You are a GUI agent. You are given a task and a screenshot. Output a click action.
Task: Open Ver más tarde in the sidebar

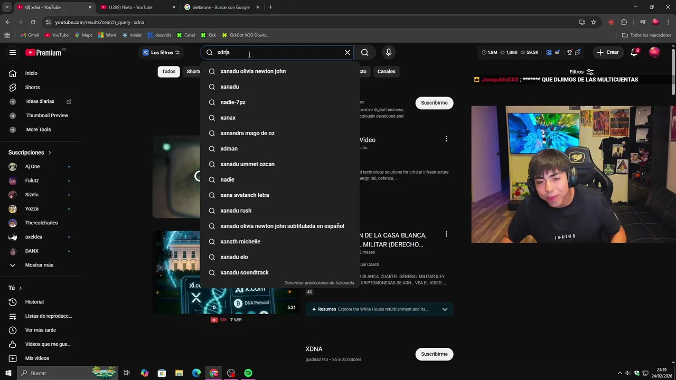point(40,330)
